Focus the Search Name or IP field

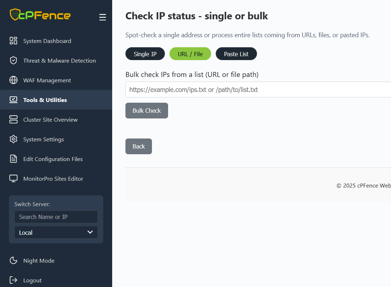point(56,217)
